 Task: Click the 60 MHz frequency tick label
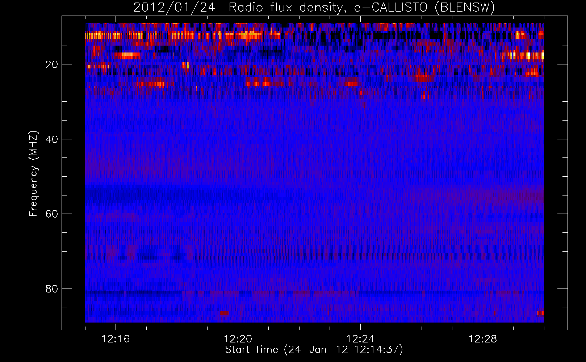(52, 214)
